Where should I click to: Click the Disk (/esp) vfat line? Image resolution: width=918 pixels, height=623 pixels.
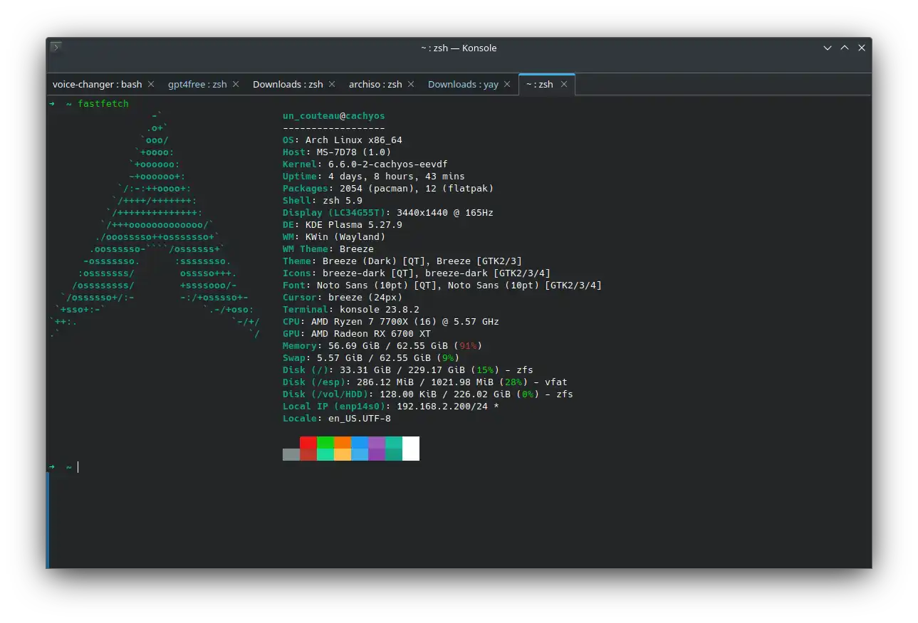[x=425, y=382]
